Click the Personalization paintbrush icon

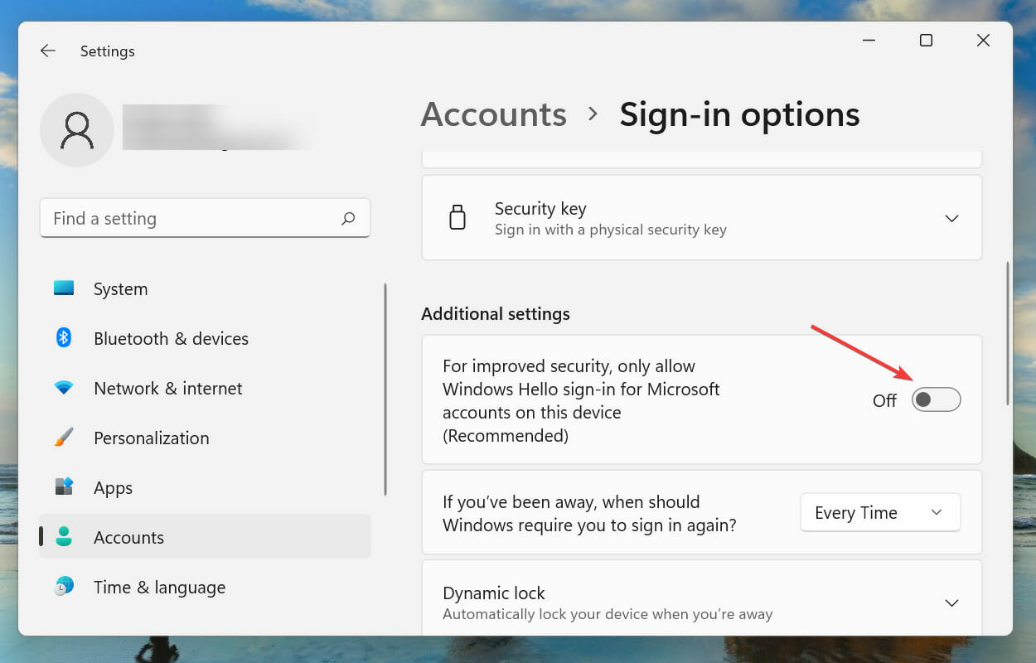click(x=64, y=438)
